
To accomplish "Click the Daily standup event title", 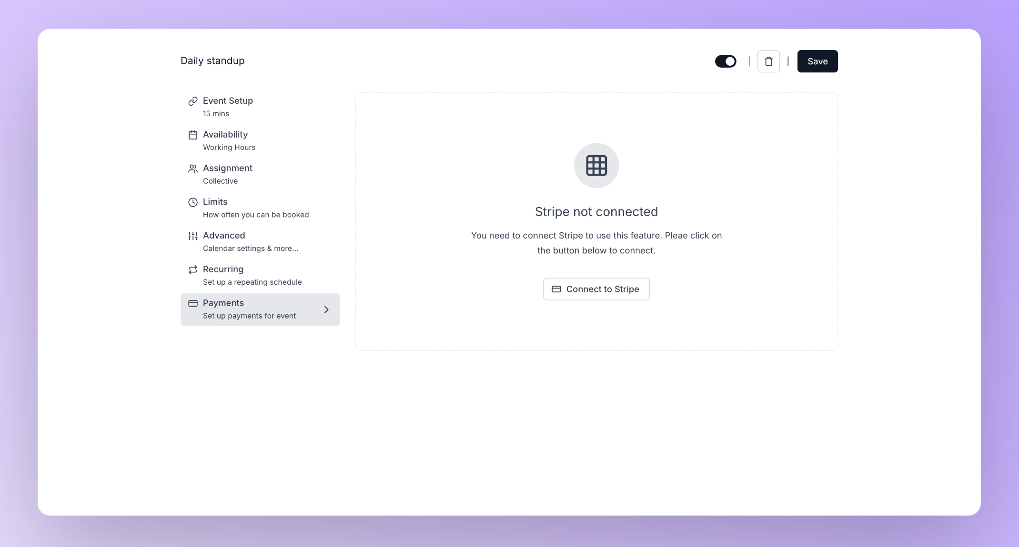I will point(212,60).
